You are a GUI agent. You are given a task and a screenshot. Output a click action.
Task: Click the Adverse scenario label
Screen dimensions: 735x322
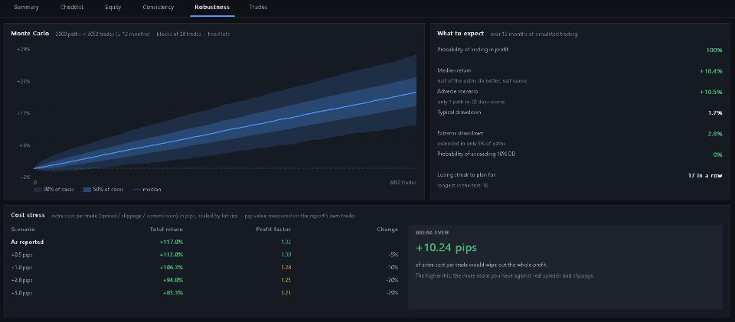[x=458, y=91]
